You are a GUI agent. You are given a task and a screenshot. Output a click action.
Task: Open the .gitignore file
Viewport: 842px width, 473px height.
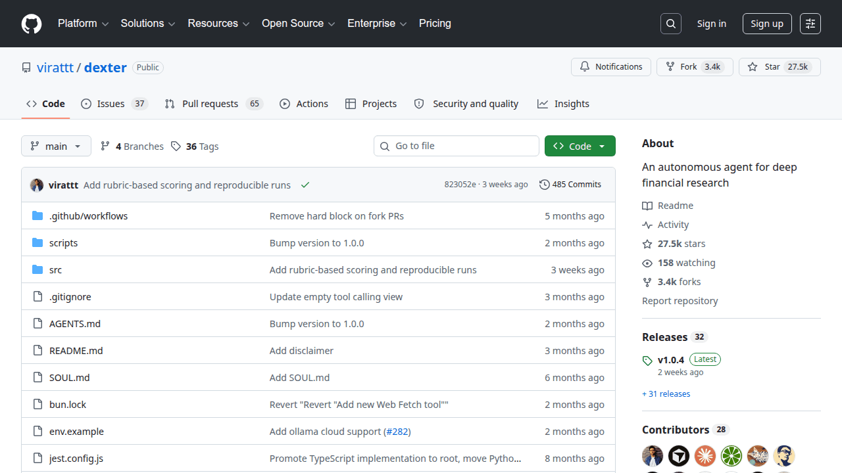70,297
